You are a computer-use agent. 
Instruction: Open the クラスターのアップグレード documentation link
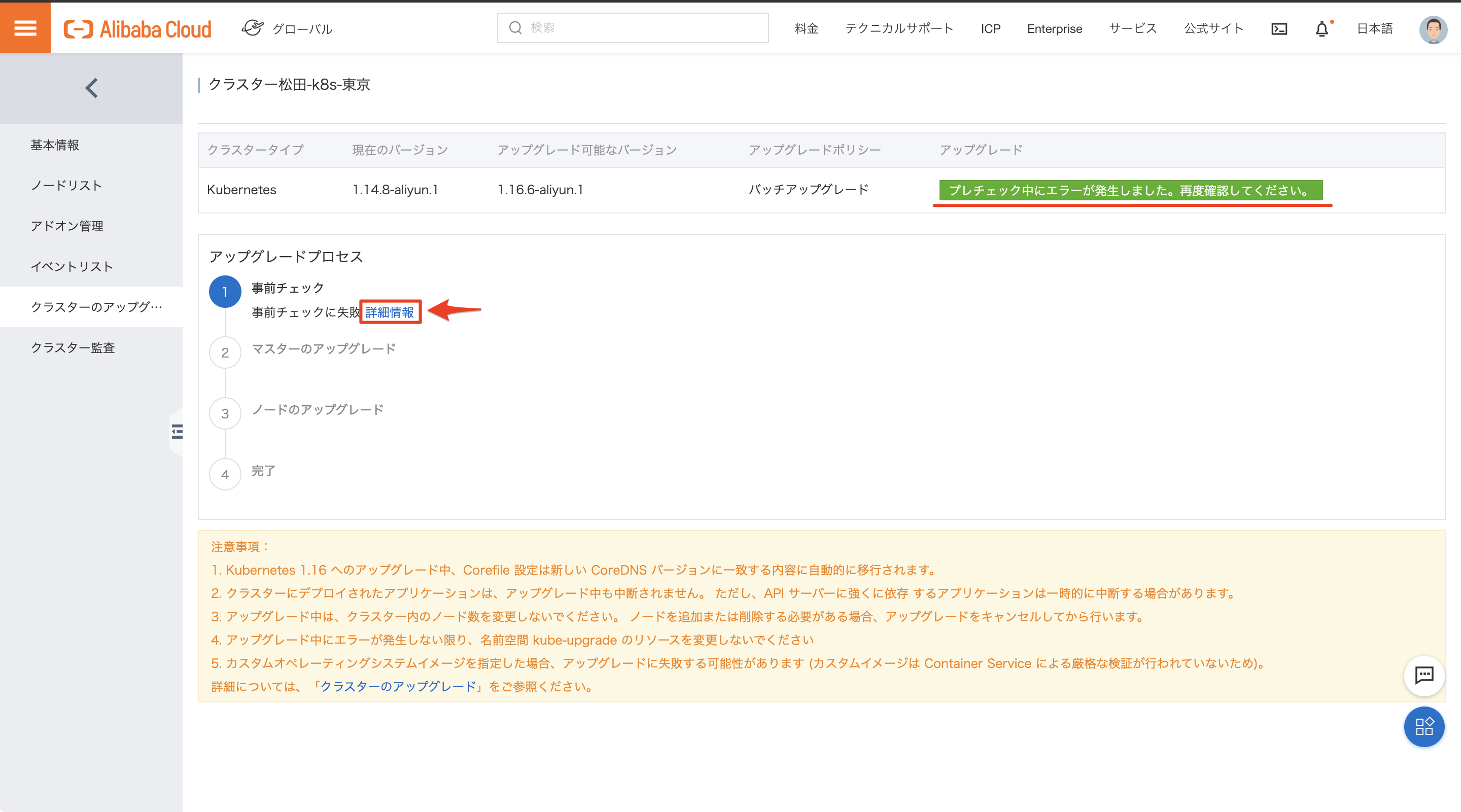tap(398, 686)
